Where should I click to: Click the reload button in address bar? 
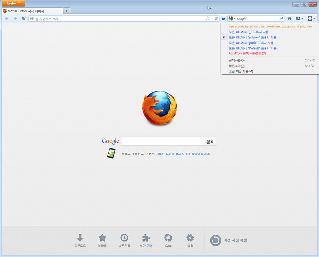pos(216,18)
